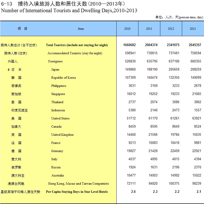Click the '项 目' header cell

(x=22, y=29)
